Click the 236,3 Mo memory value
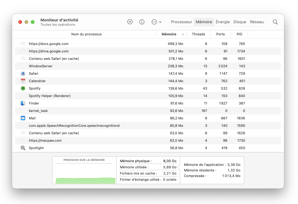 tap(176, 66)
